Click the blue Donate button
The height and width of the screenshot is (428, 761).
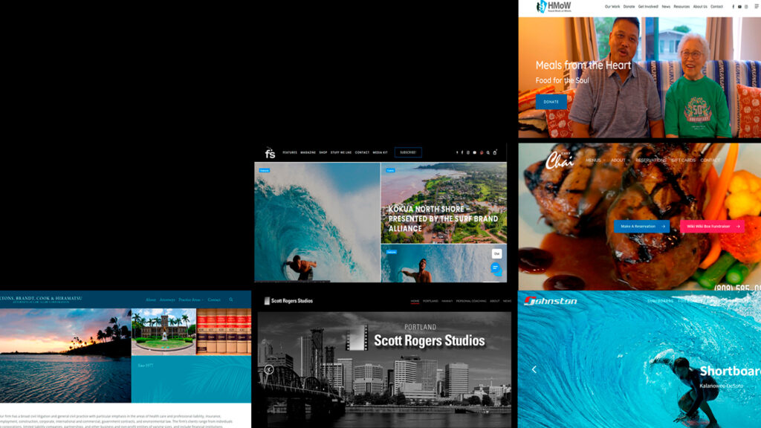tap(551, 102)
